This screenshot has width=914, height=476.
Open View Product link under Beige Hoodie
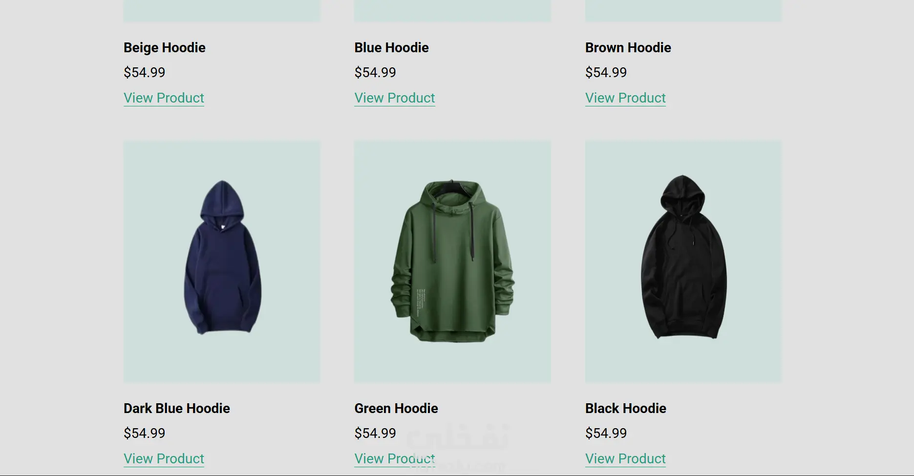(x=164, y=98)
